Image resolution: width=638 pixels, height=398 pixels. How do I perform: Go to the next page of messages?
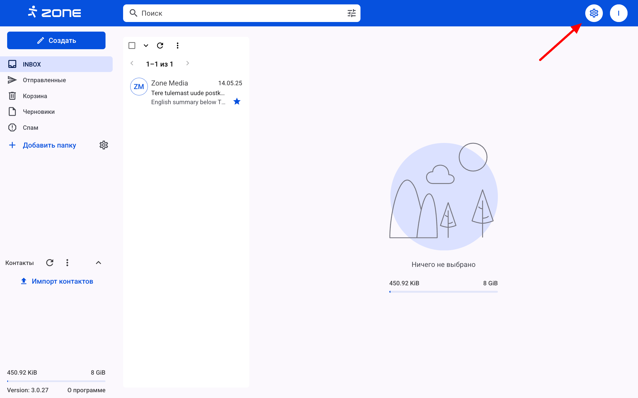tap(188, 63)
